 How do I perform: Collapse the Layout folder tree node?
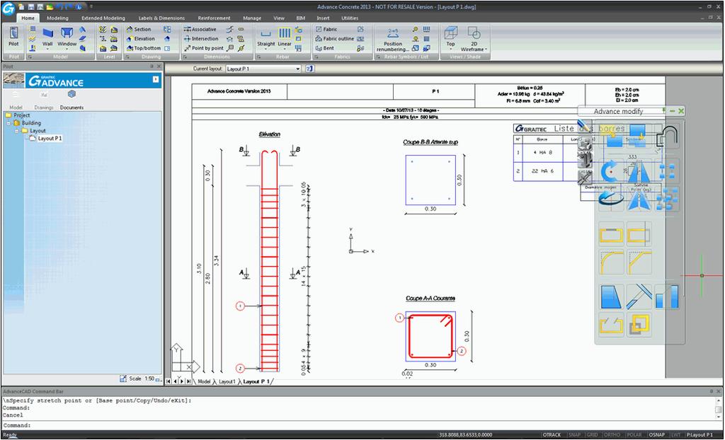coord(17,131)
